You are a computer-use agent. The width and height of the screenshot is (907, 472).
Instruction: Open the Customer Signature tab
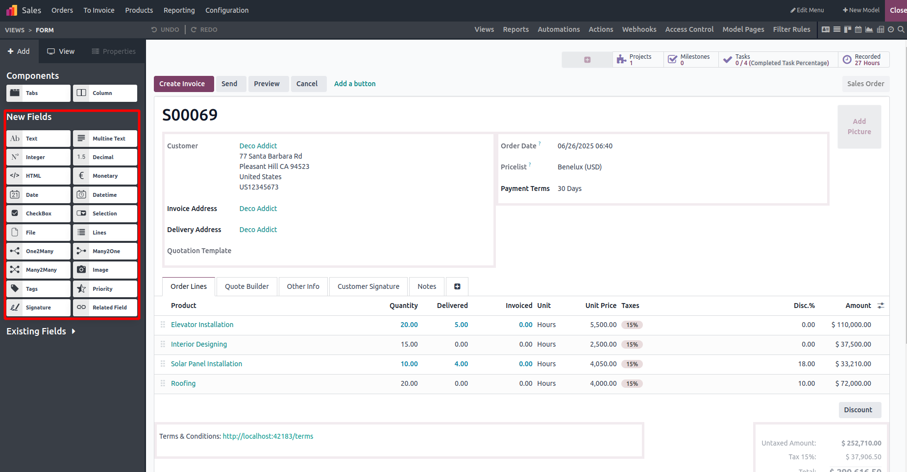(x=368, y=286)
